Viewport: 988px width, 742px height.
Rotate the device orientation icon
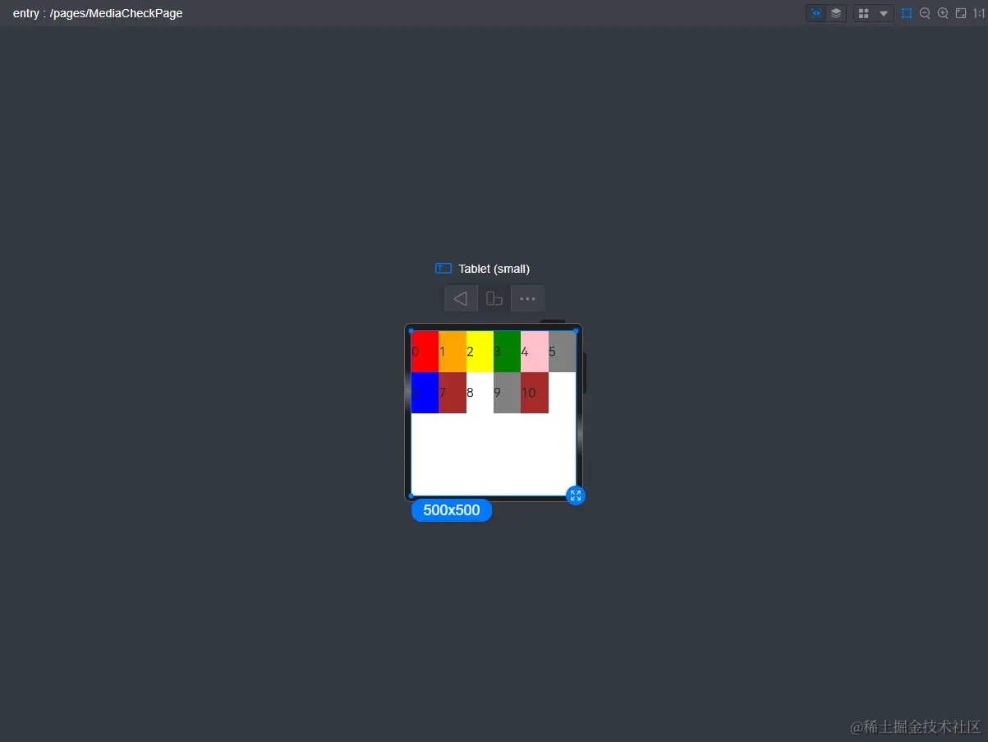[494, 298]
